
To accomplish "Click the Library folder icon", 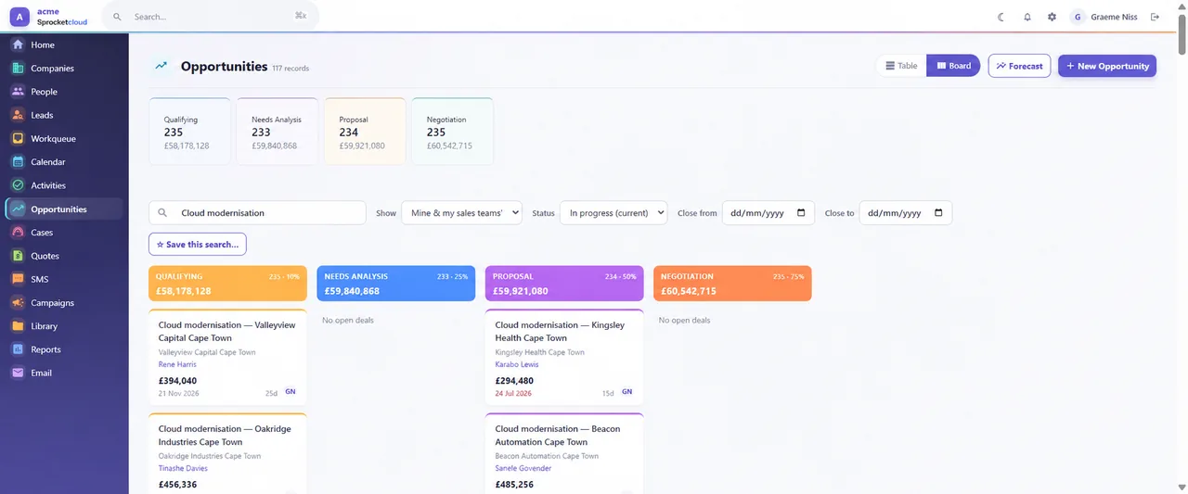I will point(18,326).
